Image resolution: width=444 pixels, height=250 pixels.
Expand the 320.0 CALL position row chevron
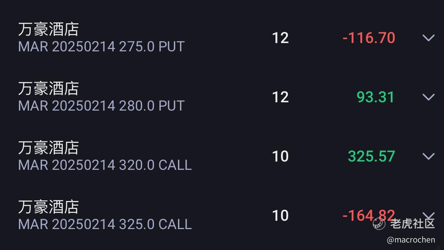click(429, 156)
